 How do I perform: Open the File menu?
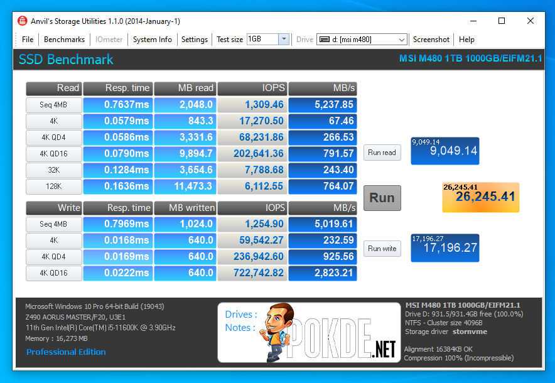pyautogui.click(x=28, y=39)
